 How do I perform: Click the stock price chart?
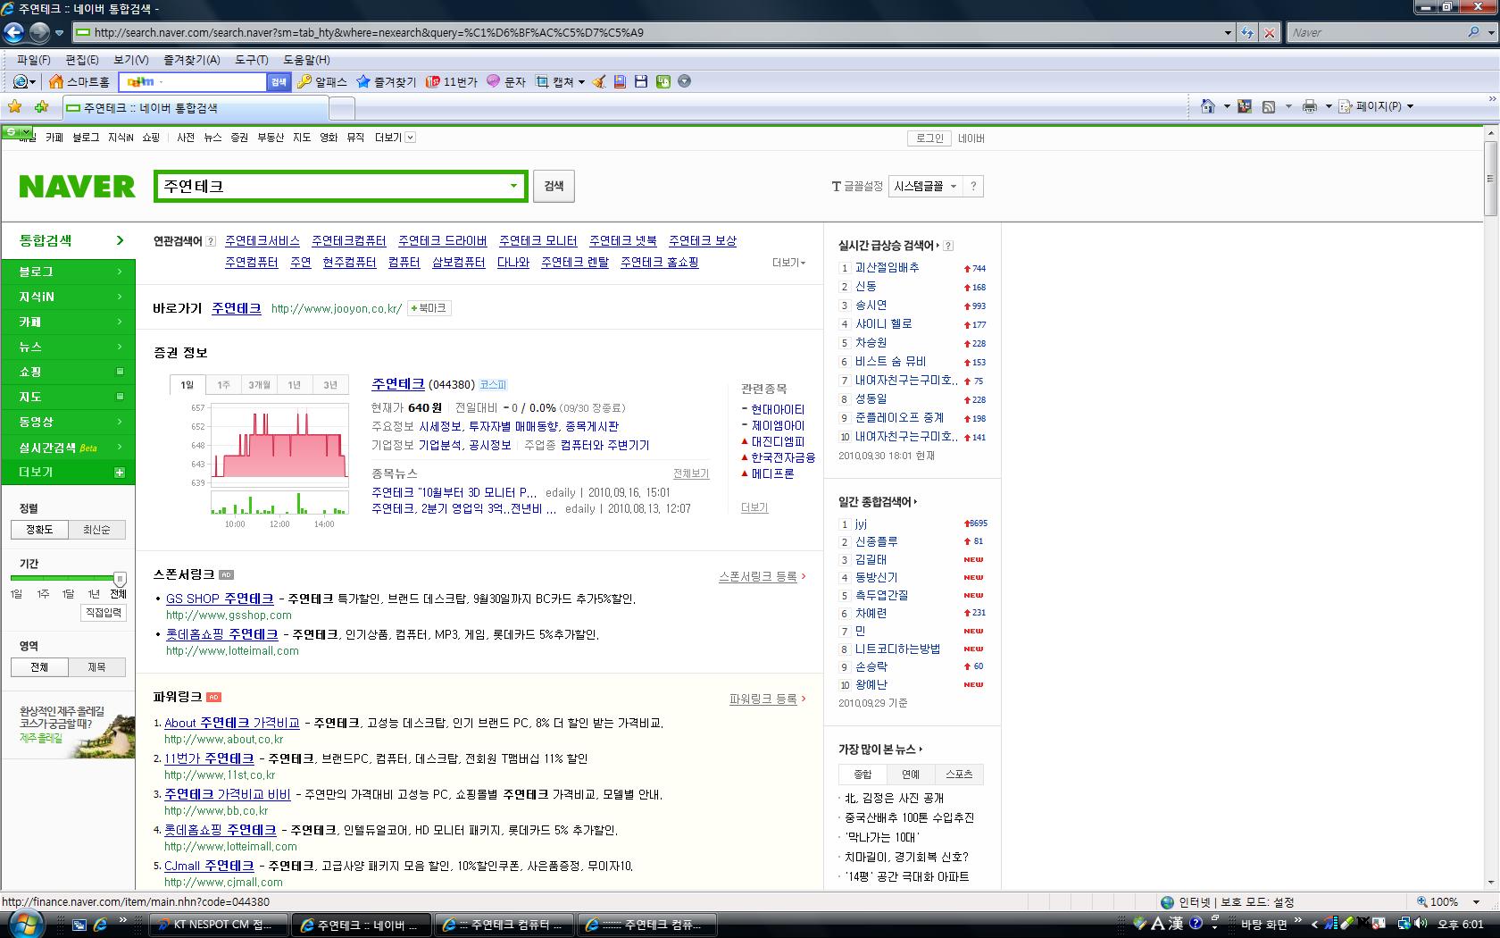280,444
